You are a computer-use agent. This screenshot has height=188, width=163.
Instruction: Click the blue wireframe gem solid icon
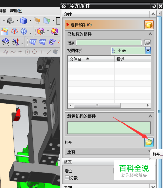pos(24,31)
